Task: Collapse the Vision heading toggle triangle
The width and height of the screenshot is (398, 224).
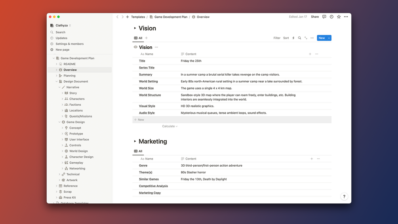Action: click(135, 28)
